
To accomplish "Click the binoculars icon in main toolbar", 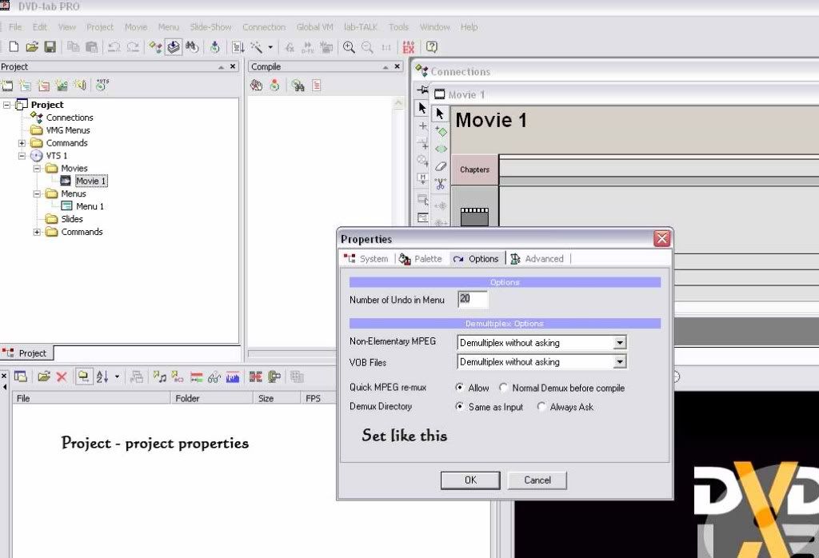I will click(x=192, y=47).
